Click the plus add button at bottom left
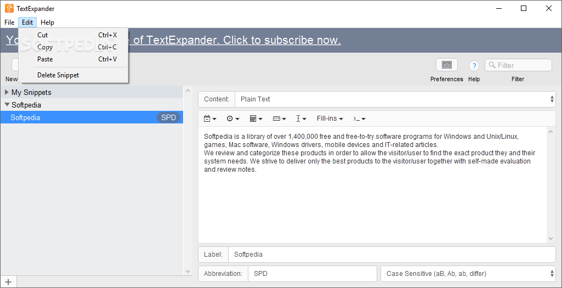The image size is (562, 288). coord(8,282)
